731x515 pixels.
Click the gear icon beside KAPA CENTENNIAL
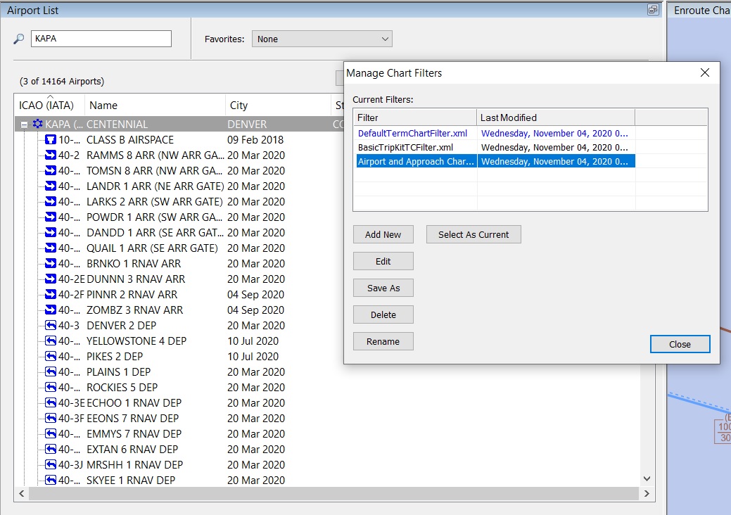37,123
